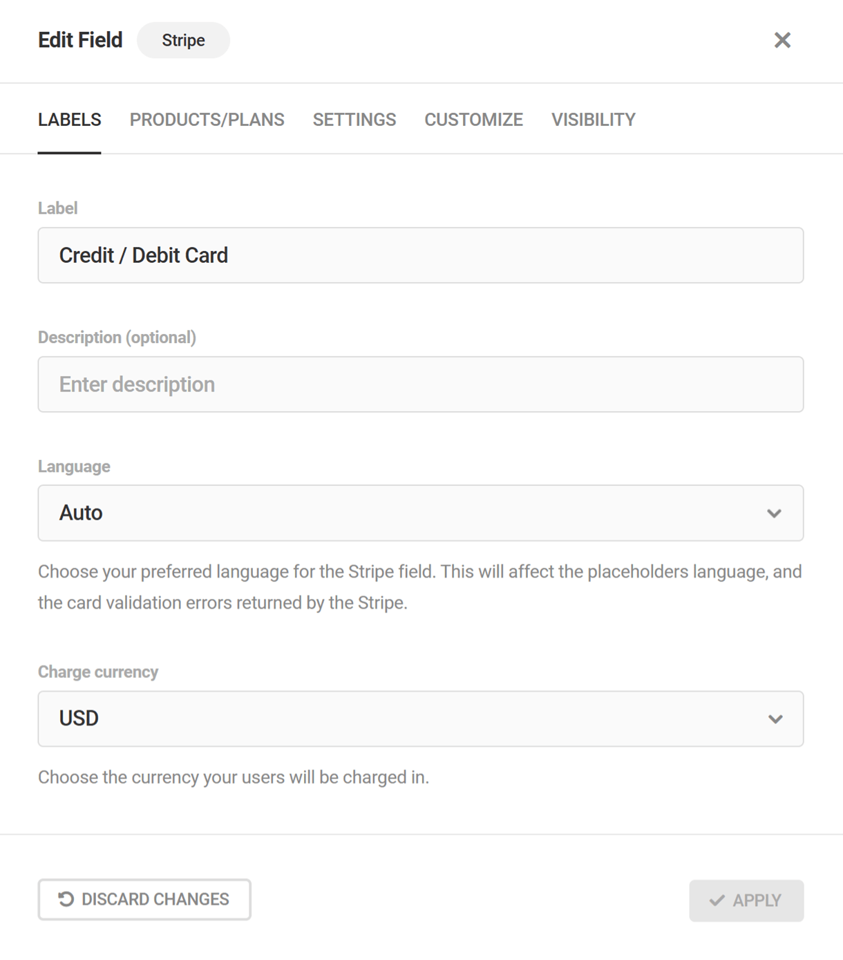Apply the field changes
This screenshot has width=843, height=960.
click(746, 901)
